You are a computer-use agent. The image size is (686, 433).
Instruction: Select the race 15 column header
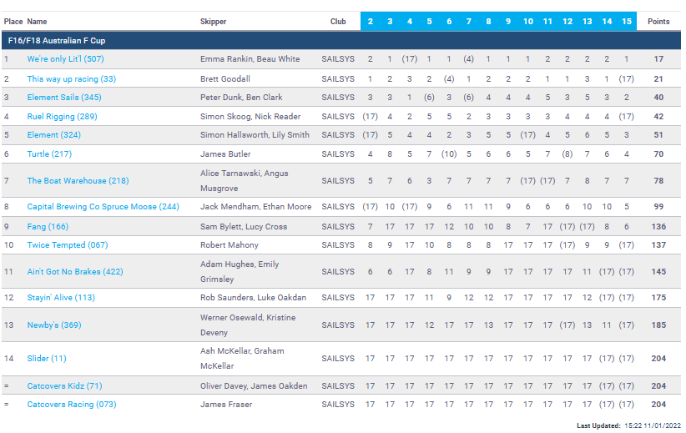pyautogui.click(x=626, y=22)
